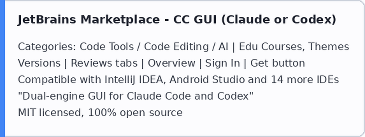Image resolution: width=365 pixels, height=137 pixels.
Task: Click the "CC GUI (Claude or Codex)" title portion
Action: (255, 20)
